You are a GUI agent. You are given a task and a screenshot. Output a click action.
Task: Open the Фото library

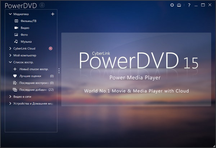coord(24,35)
